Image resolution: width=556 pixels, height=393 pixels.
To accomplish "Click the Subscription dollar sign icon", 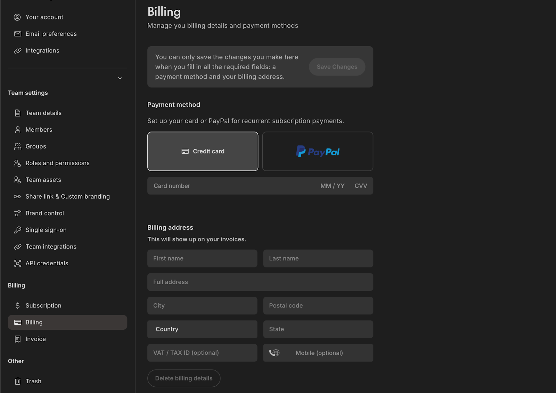I will 17,305.
